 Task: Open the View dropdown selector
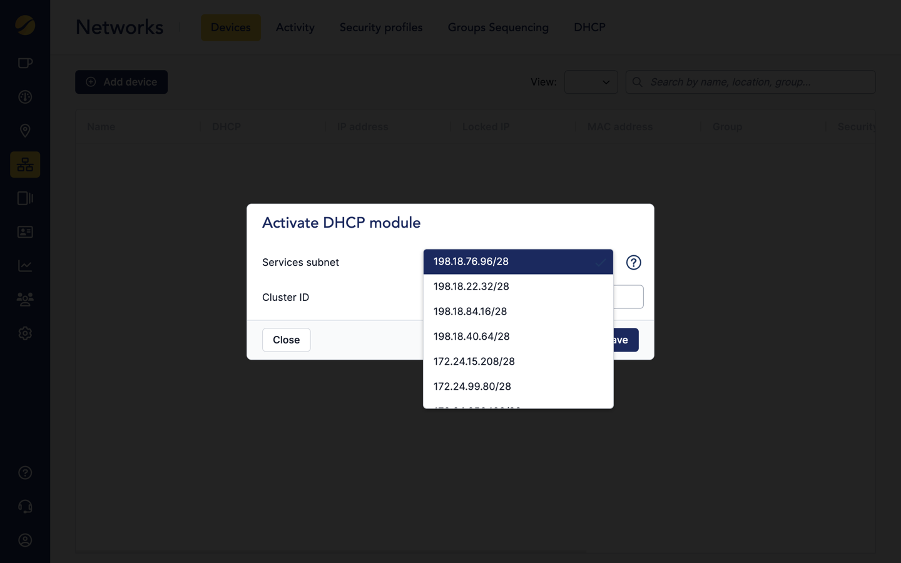591,82
